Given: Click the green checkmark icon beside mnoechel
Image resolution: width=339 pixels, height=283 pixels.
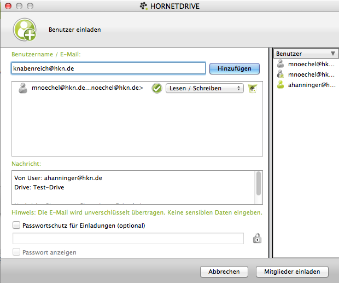Looking at the screenshot, I should coord(156,88).
